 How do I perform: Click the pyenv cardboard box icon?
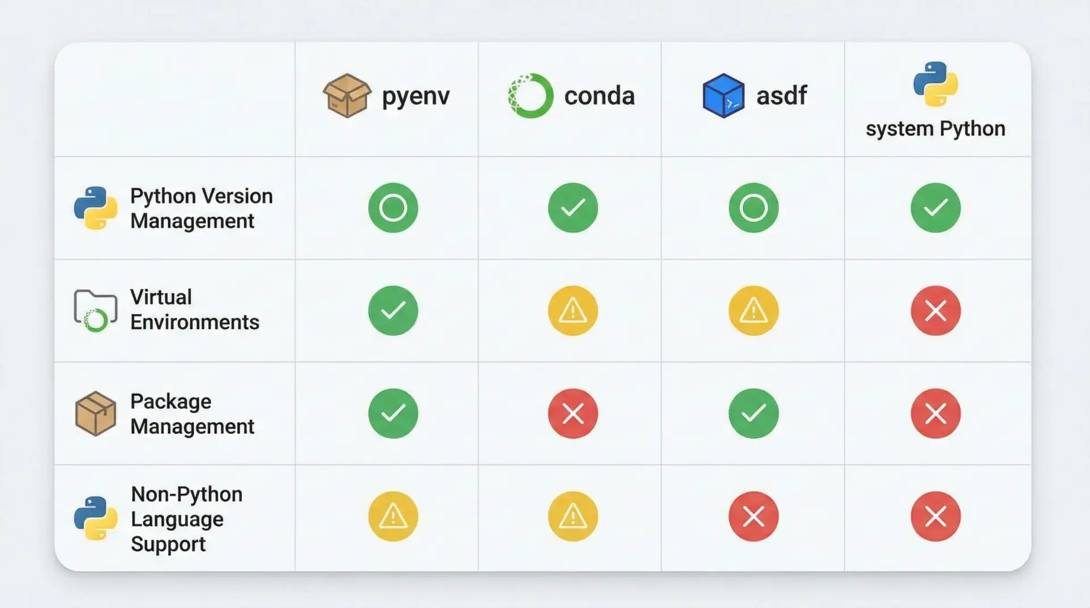click(347, 96)
